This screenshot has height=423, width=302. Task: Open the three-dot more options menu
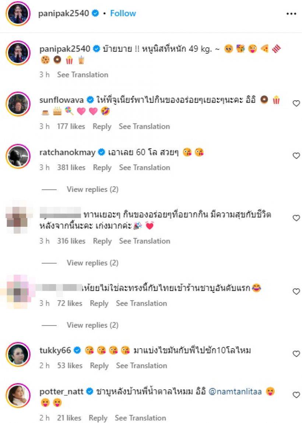tap(291, 14)
